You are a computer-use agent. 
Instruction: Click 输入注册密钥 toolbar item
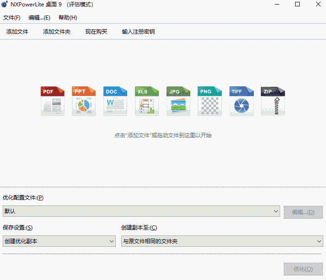pos(138,32)
